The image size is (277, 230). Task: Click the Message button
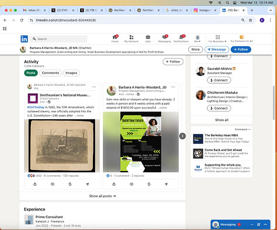(217, 50)
